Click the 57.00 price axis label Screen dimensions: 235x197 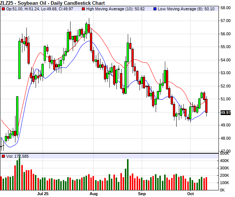225,21
